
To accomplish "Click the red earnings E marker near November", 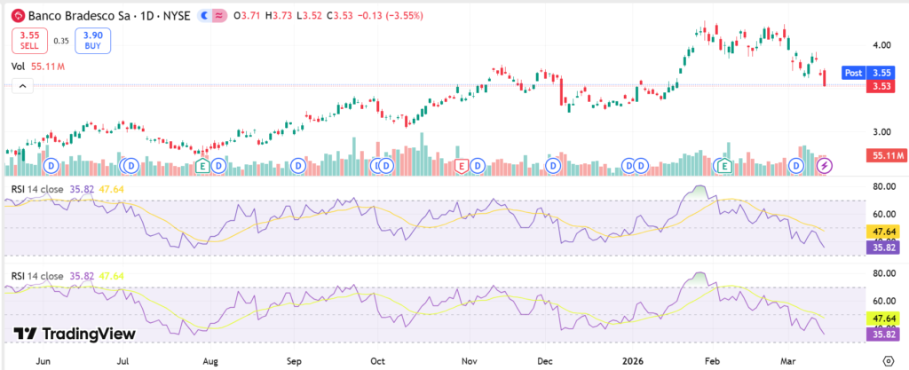I will tap(461, 165).
